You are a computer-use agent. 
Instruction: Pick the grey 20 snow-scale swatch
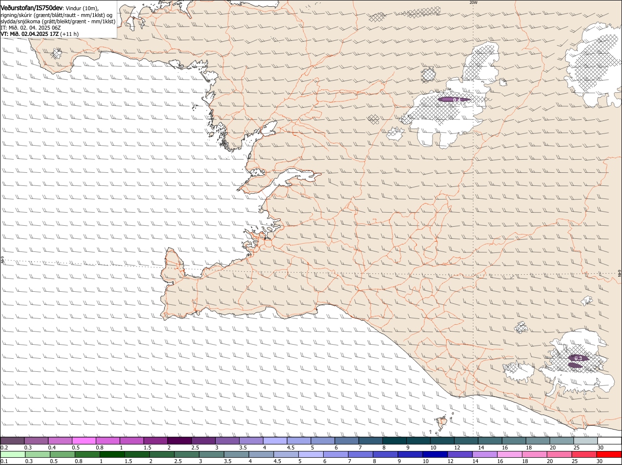561,441
